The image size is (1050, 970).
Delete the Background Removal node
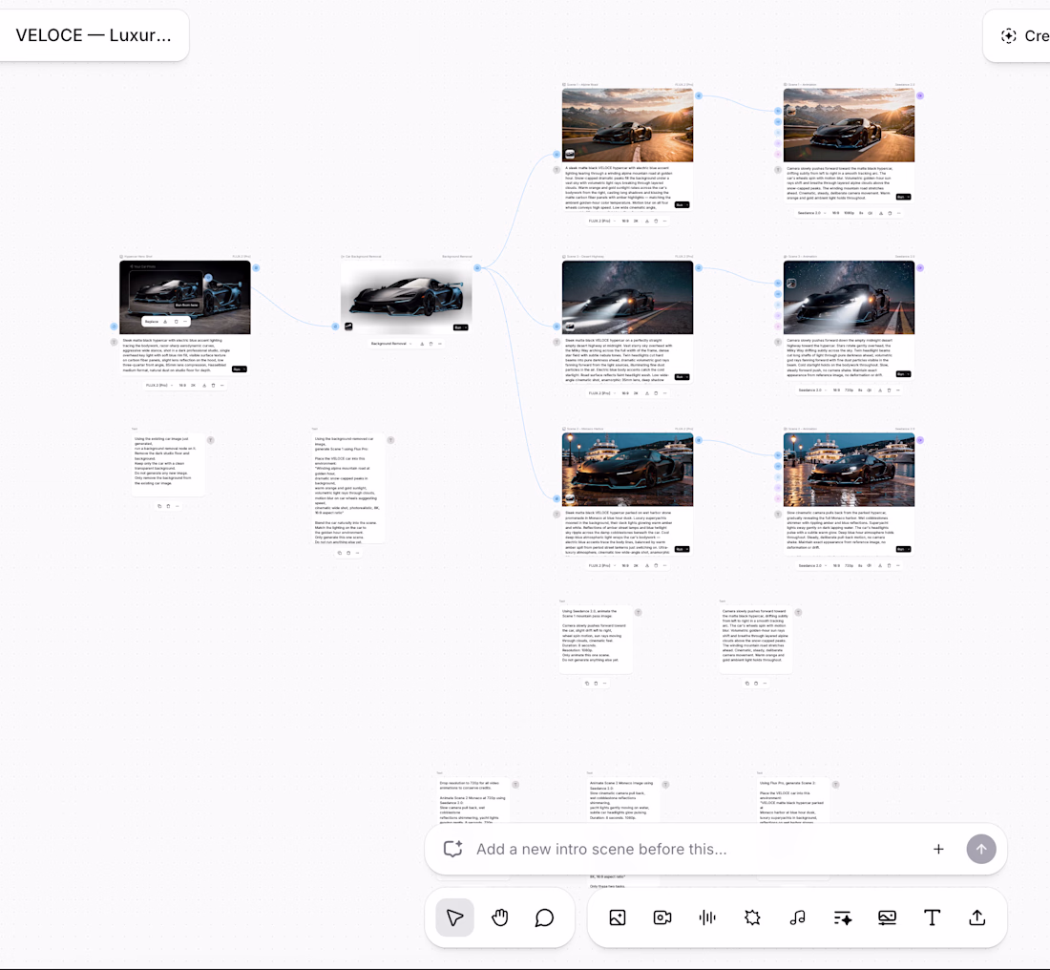point(430,344)
